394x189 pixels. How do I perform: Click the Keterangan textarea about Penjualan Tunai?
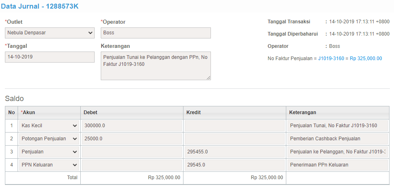pyautogui.click(x=156, y=66)
